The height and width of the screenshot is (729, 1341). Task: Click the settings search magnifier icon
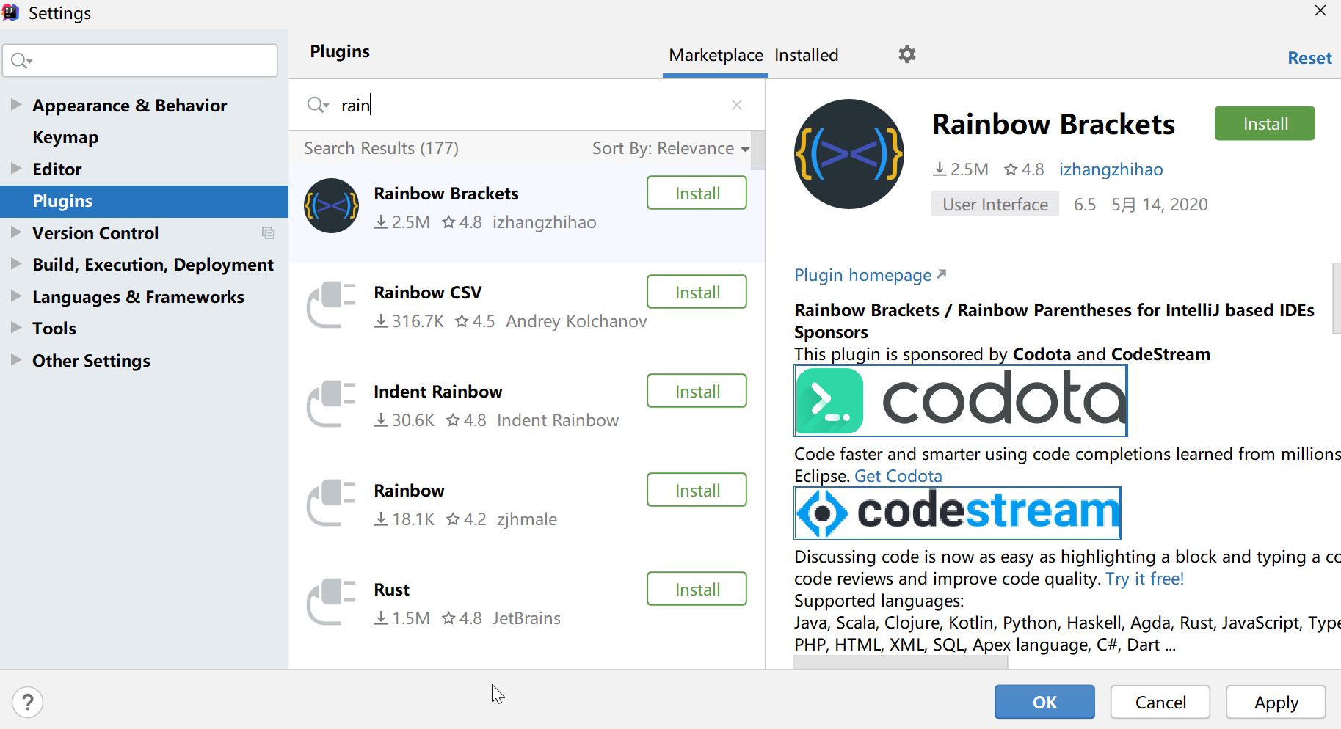(x=21, y=61)
